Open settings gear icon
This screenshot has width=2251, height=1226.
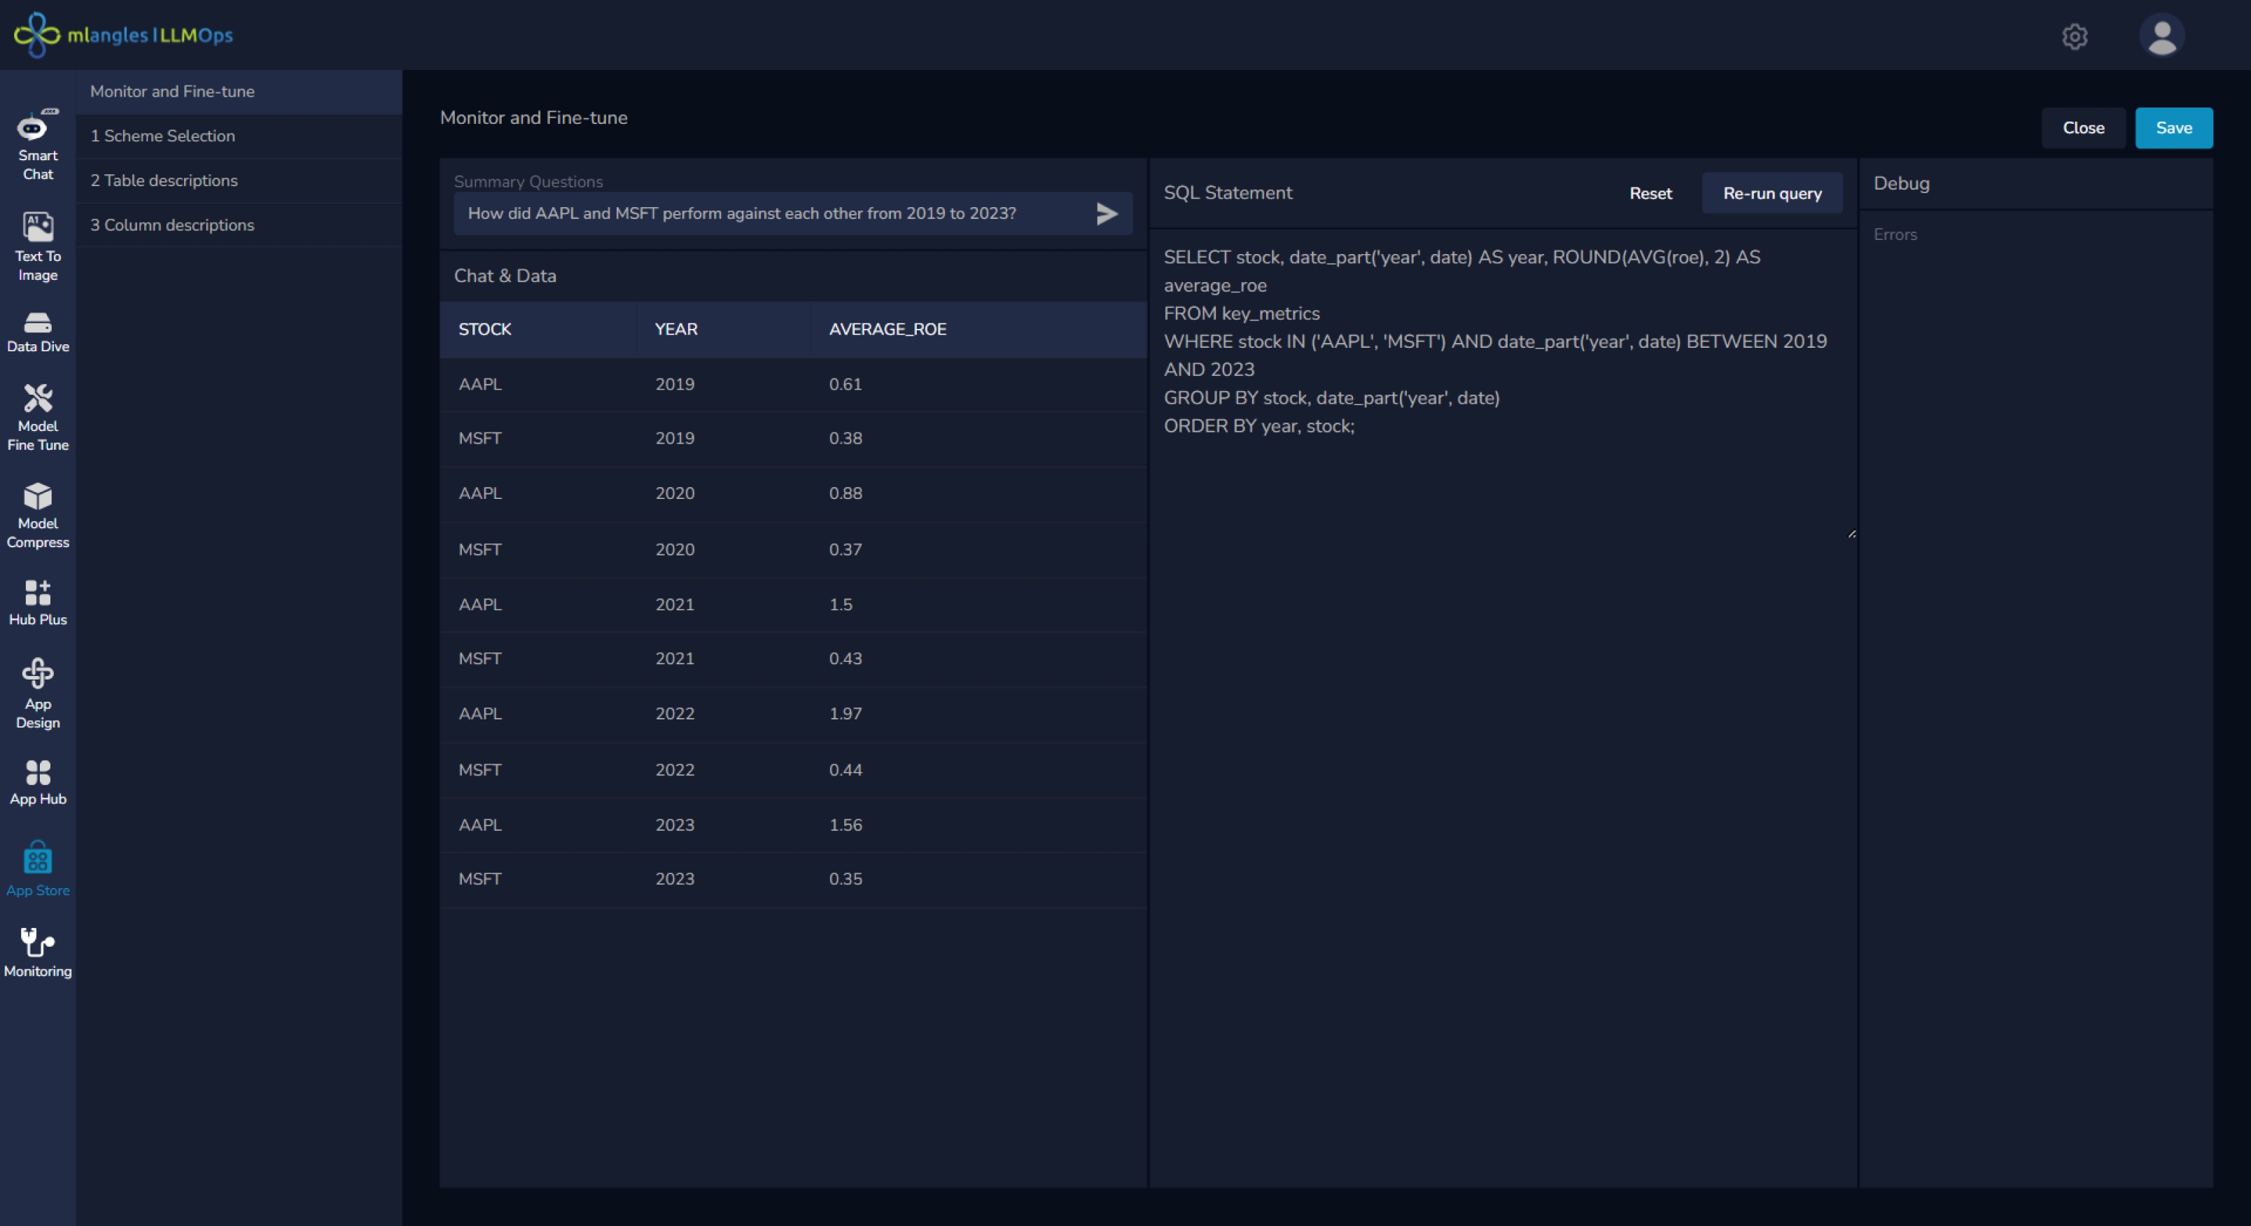pyautogui.click(x=2075, y=36)
